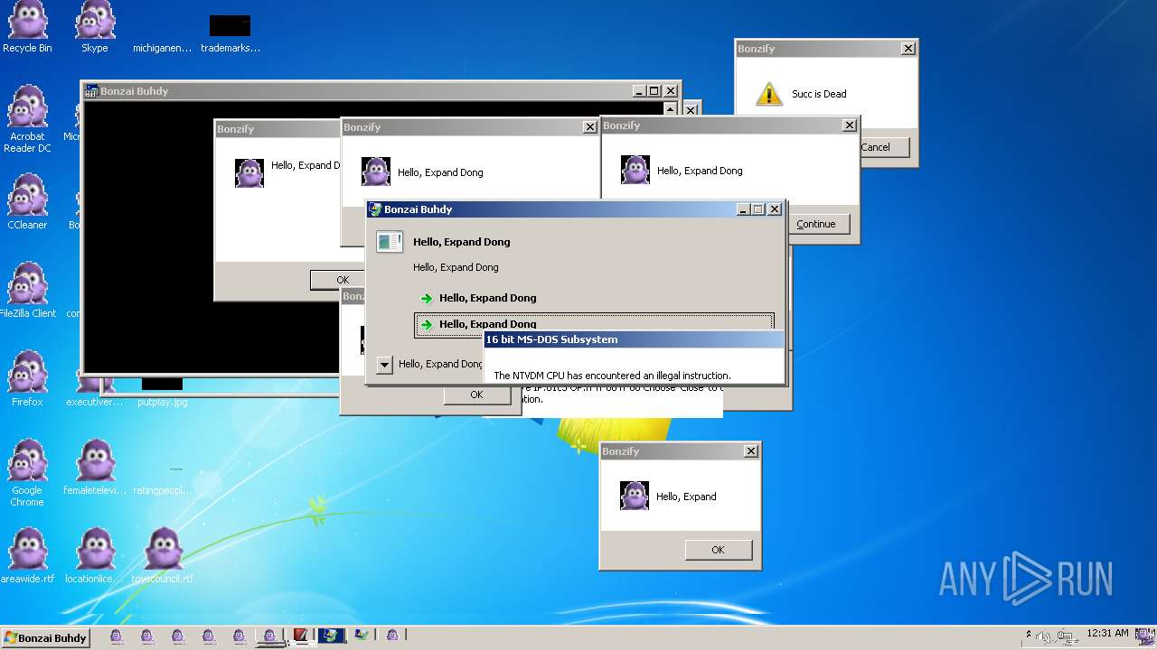Viewport: 1157px width, 650px height.
Task: Click the 16 bit MS-DOS Subsystem title bar
Action: click(x=634, y=339)
